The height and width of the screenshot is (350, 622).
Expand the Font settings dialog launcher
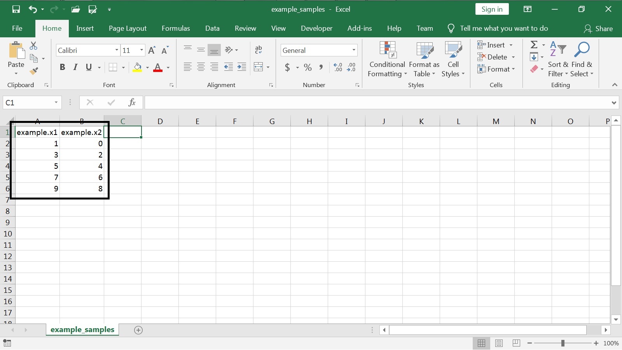[171, 85]
